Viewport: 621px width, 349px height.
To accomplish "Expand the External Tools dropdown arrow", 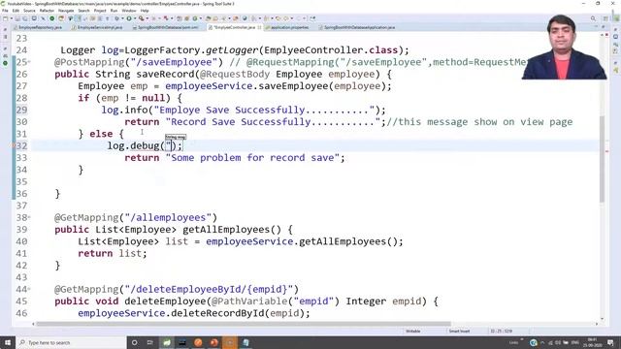I will tap(147, 18).
